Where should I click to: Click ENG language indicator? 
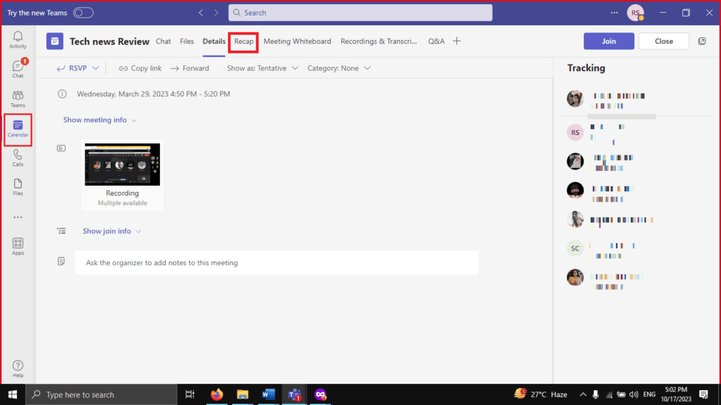click(649, 394)
